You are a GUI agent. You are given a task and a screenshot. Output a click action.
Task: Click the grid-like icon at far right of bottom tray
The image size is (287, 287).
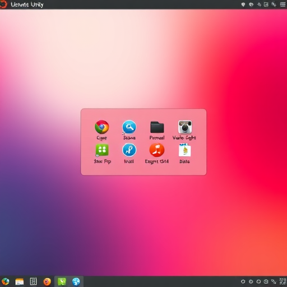(x=283, y=281)
